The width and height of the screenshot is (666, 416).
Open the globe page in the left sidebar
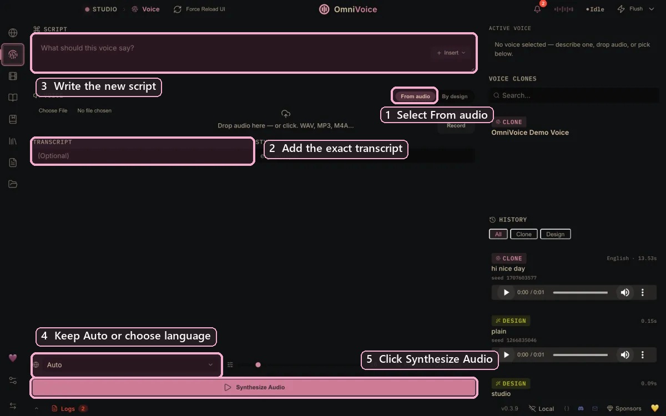click(13, 33)
